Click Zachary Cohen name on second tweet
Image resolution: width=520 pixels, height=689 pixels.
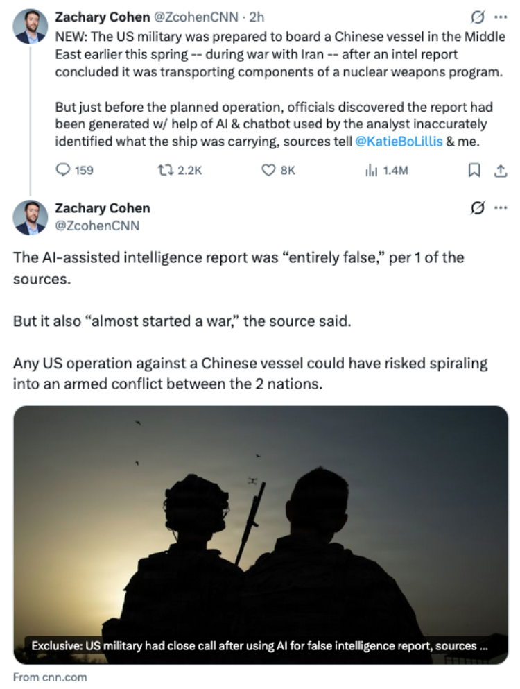pyautogui.click(x=103, y=208)
